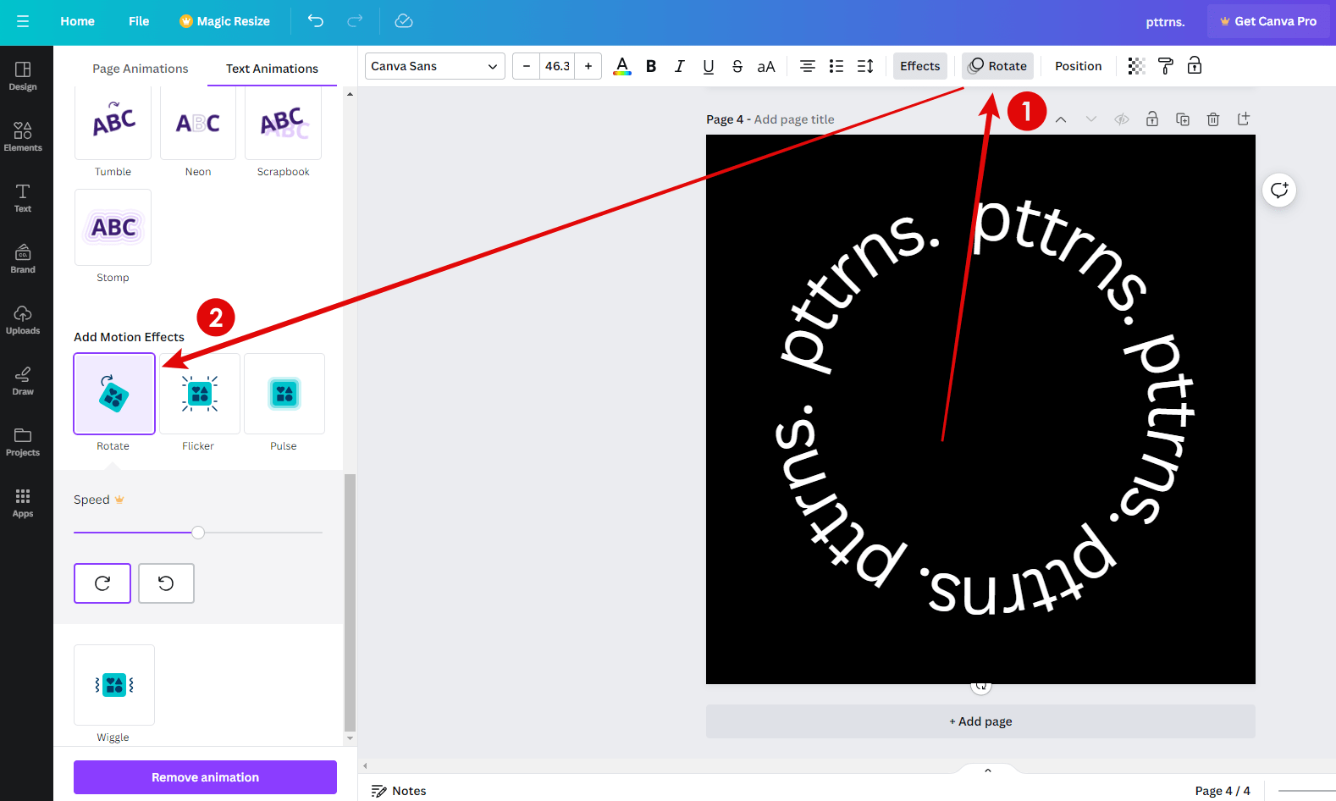Image resolution: width=1336 pixels, height=801 pixels.
Task: Open the Projects sidebar panel
Action: [x=23, y=442]
